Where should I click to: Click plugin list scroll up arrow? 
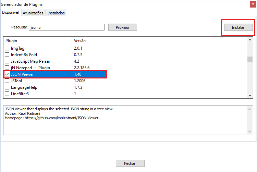[250, 40]
